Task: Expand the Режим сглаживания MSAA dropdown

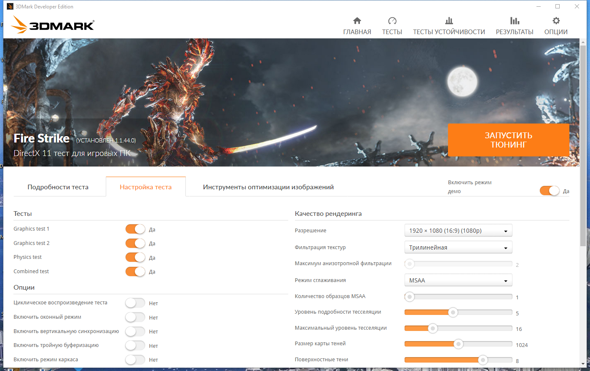Action: 458,280
